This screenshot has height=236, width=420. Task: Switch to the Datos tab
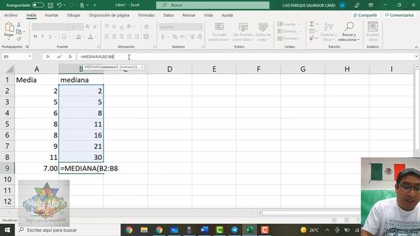pos(169,15)
